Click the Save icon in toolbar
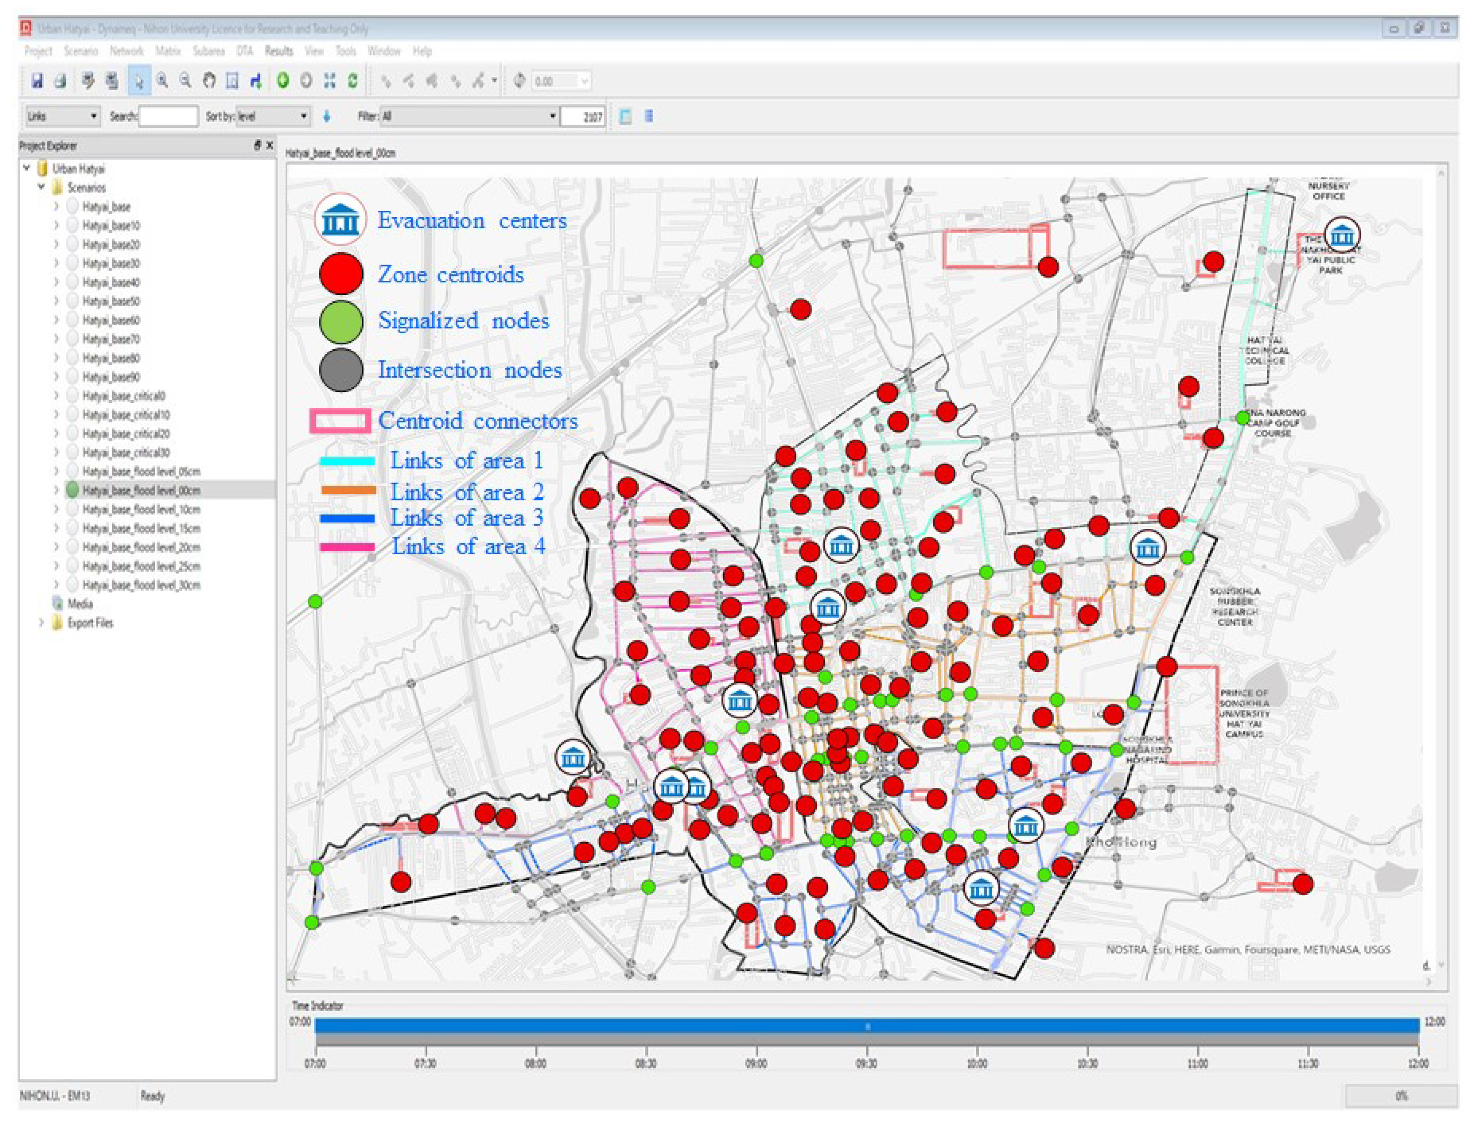This screenshot has width=1473, height=1127. coord(38,81)
